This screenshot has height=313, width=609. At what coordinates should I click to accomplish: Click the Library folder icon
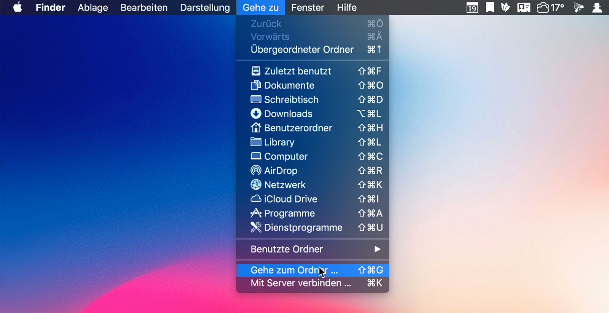click(256, 142)
